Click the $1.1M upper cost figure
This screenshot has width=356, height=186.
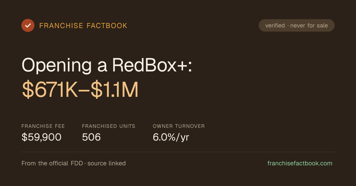click(115, 90)
